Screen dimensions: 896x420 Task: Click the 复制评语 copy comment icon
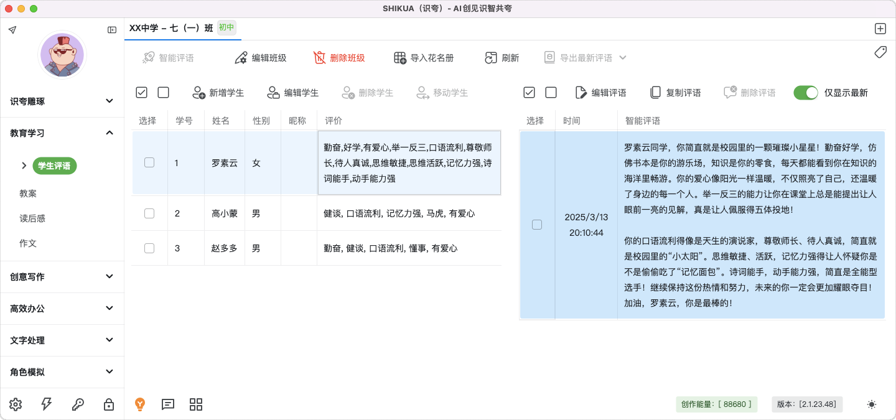click(656, 92)
